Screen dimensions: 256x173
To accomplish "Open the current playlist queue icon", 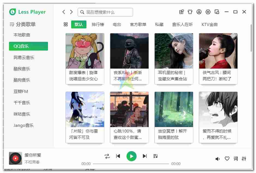I will 155,156.
